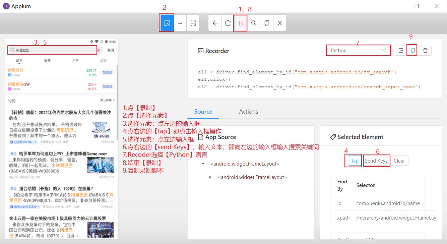Copy XML source to clipboard in toolbar
This screenshot has width=447, height=244.
(267, 23)
